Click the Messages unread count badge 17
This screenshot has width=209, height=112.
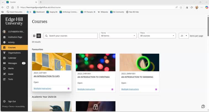[x=24, y=63]
